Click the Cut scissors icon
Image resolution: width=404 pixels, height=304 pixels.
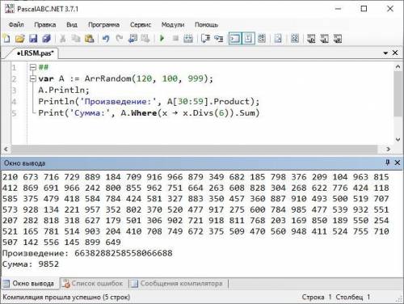pos(63,39)
